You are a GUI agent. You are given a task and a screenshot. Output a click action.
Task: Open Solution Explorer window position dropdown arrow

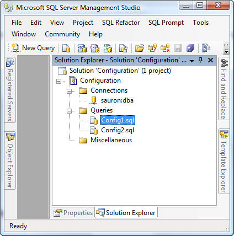click(x=192, y=61)
